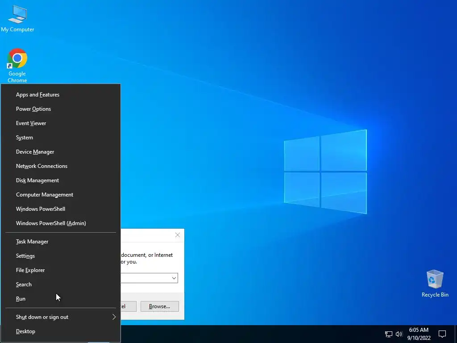Open Computer Management
457x343 pixels.
pos(61,195)
